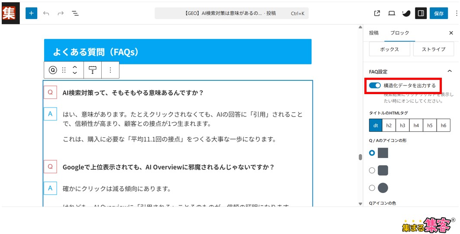Image resolution: width=460 pixels, height=234 pixels.
Task: Click the question about AI Overview
Action: point(168,167)
